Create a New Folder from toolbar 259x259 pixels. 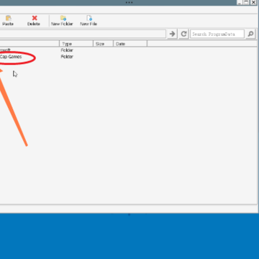click(x=62, y=21)
